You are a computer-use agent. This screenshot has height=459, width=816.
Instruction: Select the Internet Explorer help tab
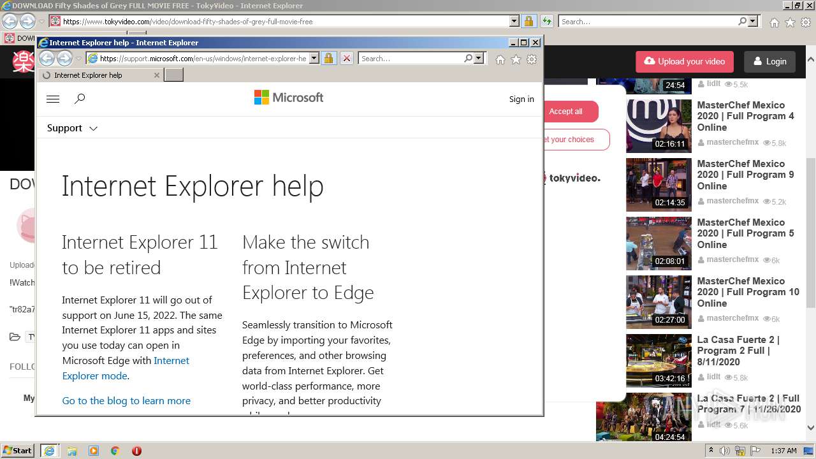100,75
